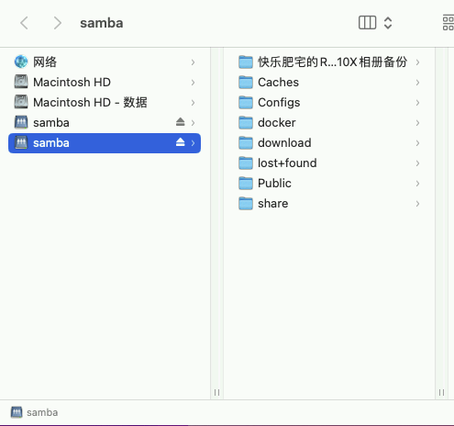Expand the download folder chevron
The height and width of the screenshot is (426, 454).
point(417,143)
